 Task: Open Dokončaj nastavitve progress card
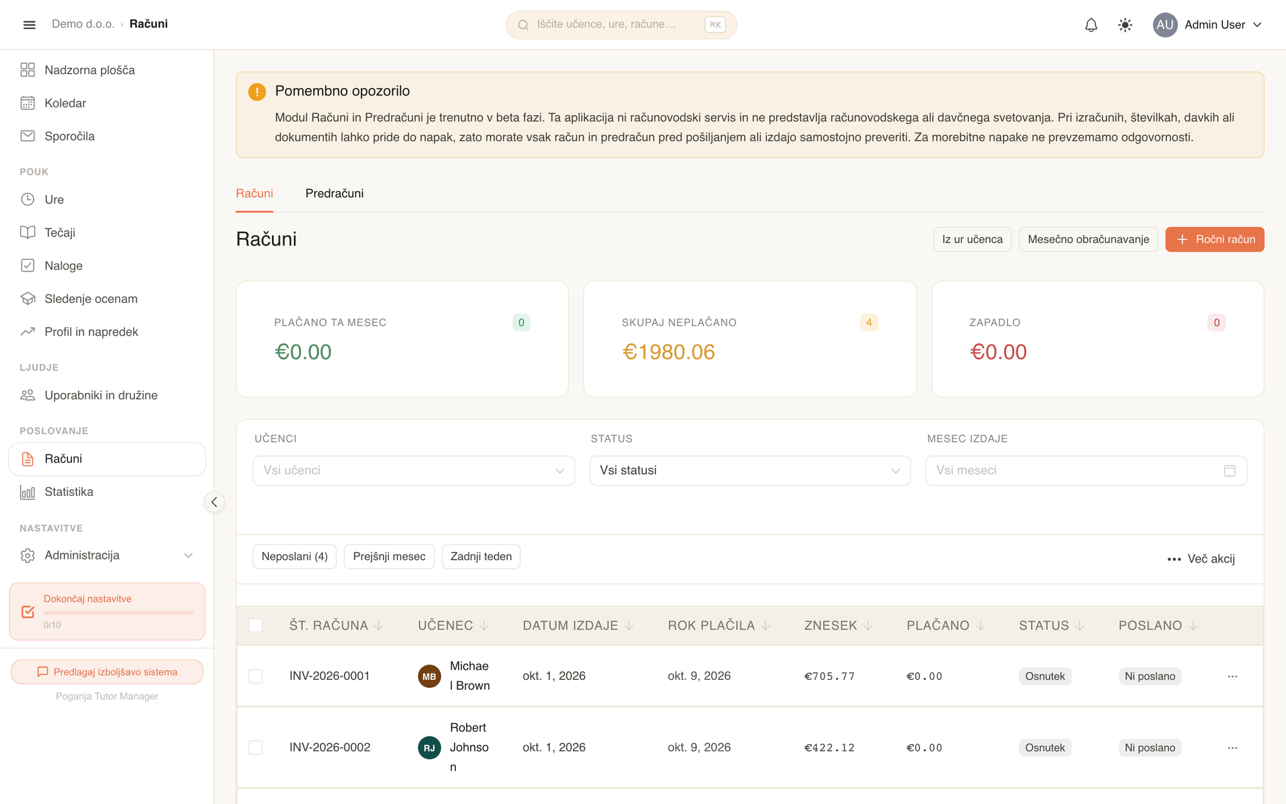(x=107, y=612)
